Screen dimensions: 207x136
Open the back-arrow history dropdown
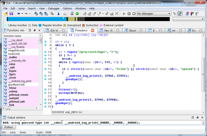coord(22,13)
